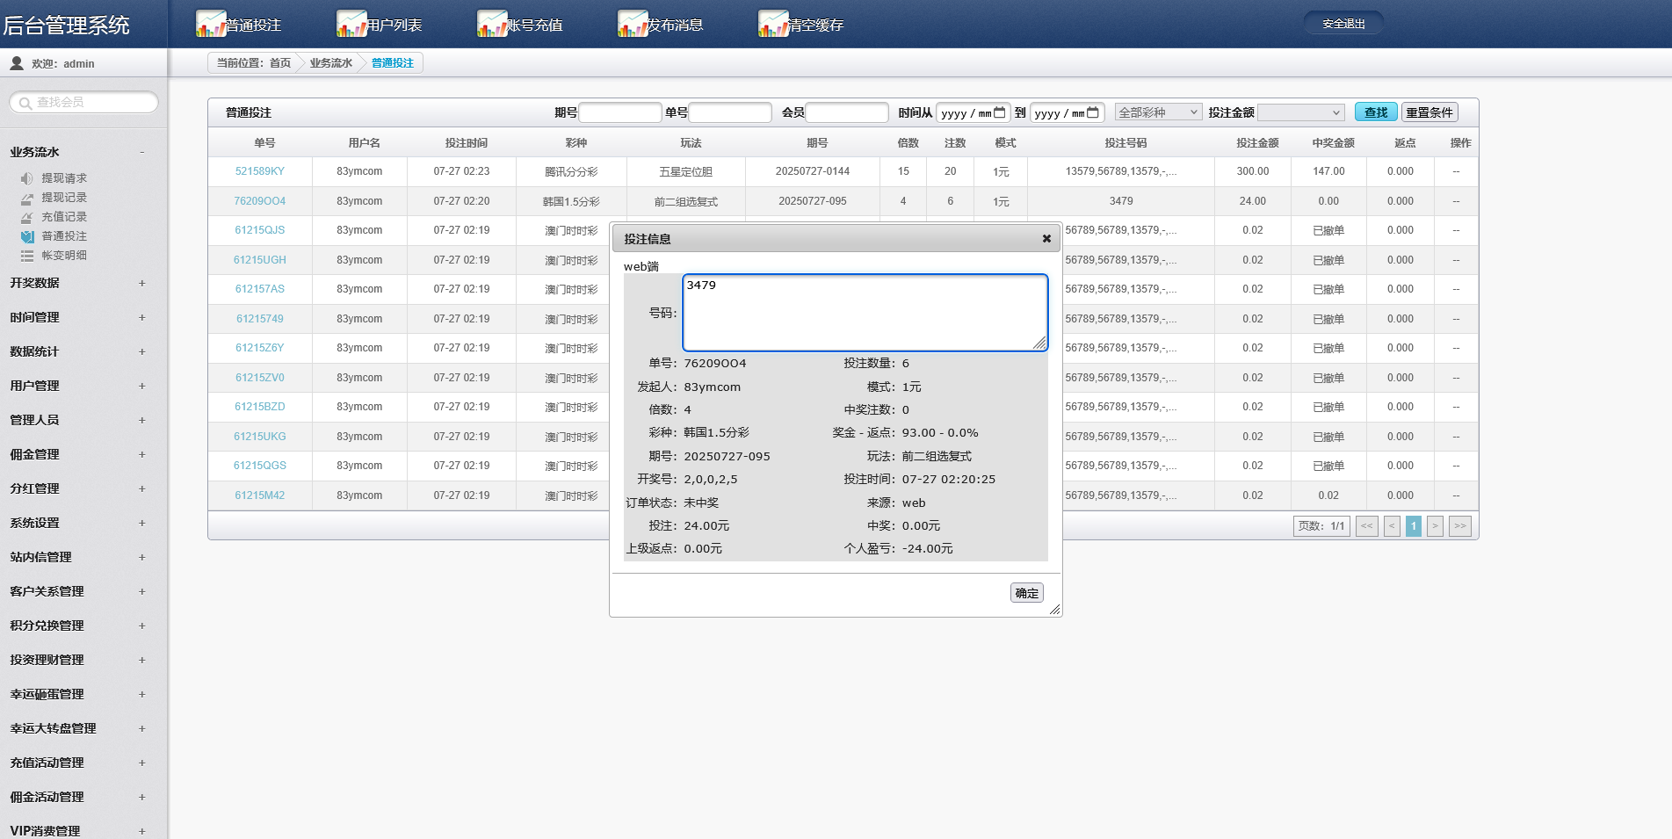Focus the 单号 filter input
This screenshot has width=1672, height=839.
point(730,112)
